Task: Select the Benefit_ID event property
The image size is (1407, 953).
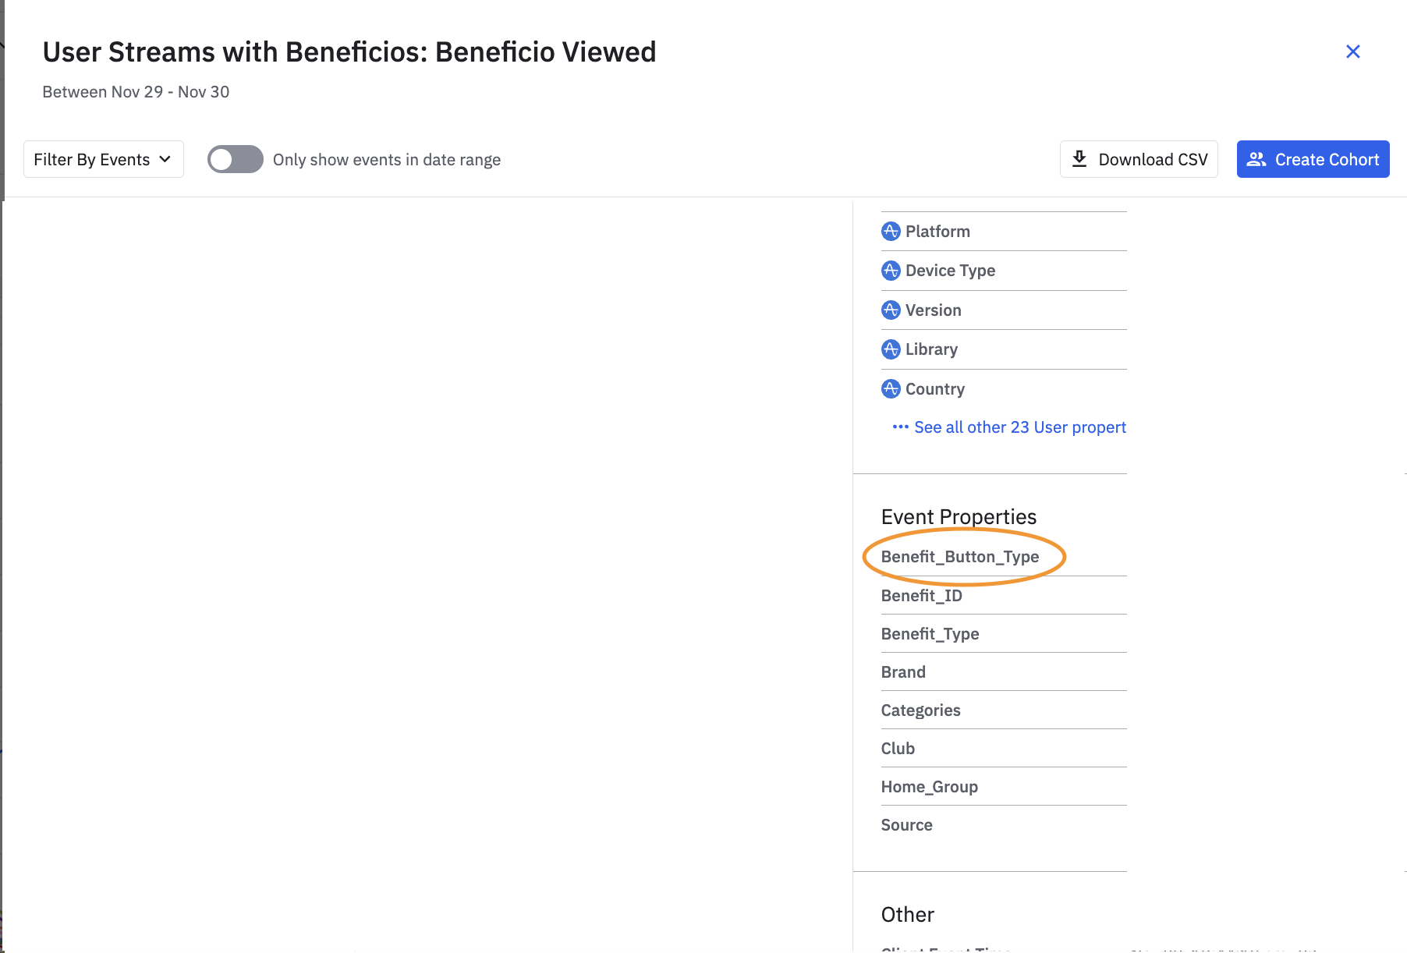Action: click(x=921, y=596)
